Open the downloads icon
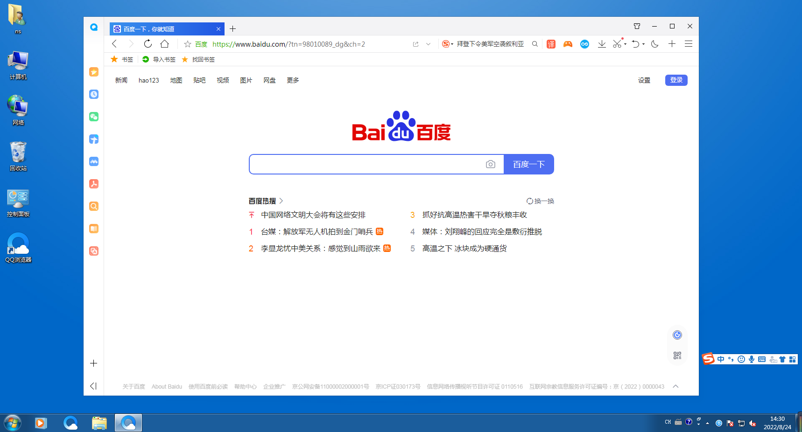This screenshot has height=432, width=802. point(602,44)
